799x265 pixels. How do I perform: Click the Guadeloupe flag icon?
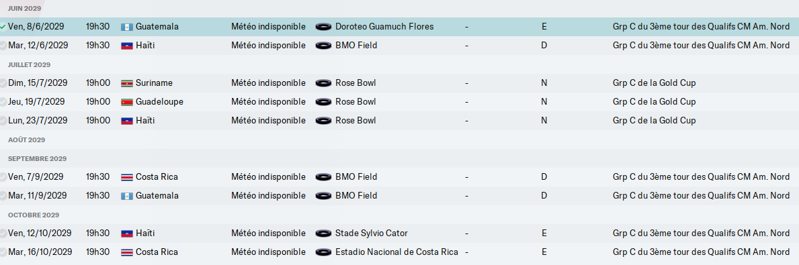126,102
